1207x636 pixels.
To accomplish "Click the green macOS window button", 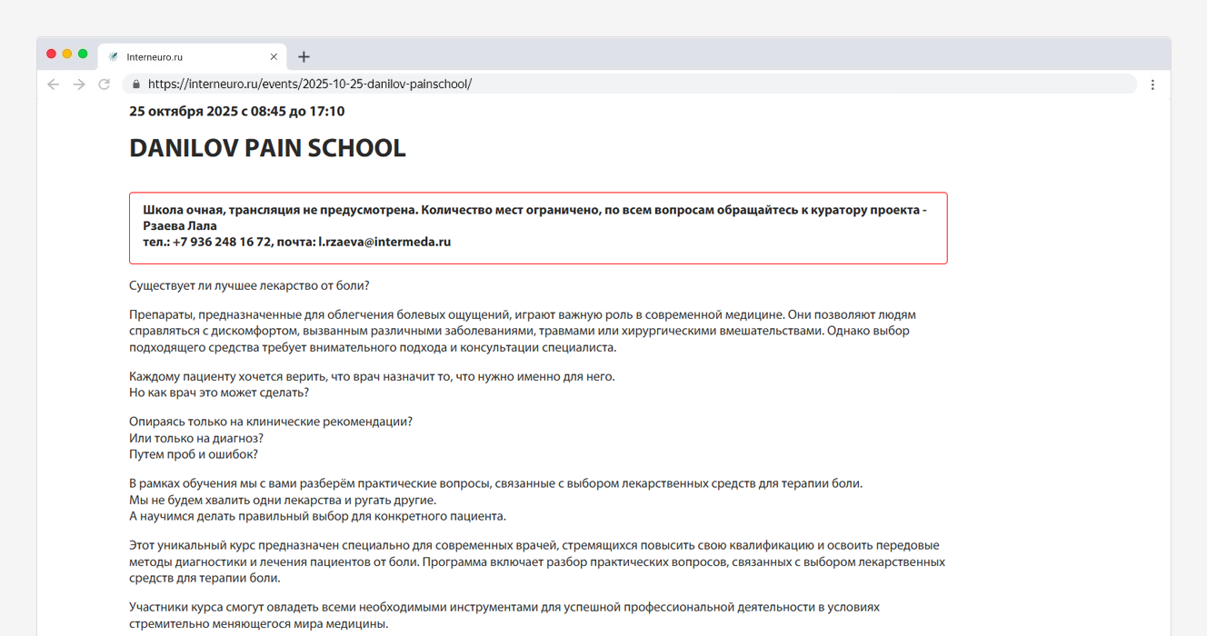I will click(x=82, y=54).
